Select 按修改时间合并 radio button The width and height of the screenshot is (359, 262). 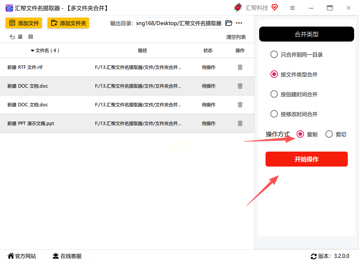(x=274, y=114)
